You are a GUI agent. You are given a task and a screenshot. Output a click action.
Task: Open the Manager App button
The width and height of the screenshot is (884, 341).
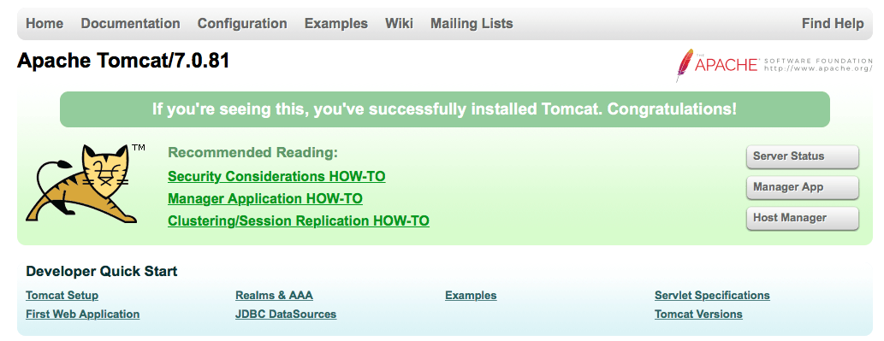click(802, 187)
